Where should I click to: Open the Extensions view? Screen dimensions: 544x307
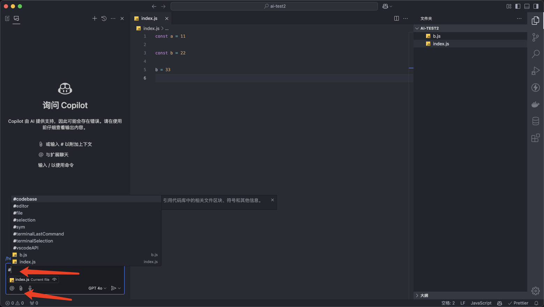point(536,138)
